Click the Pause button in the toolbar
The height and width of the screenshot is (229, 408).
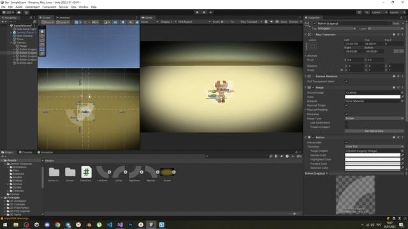204,12
